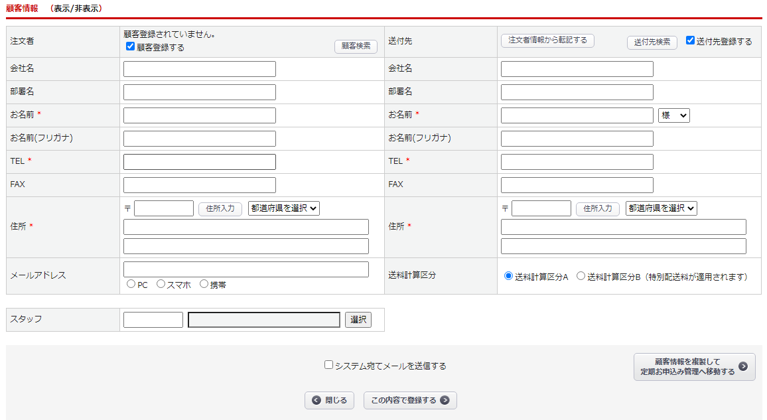Click 閉じる button with left arrow icon
Screen dimensions: 767x420
click(329, 401)
